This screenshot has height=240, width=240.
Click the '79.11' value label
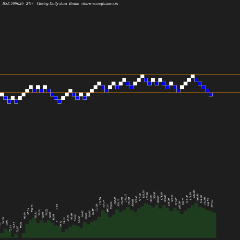point(61,224)
